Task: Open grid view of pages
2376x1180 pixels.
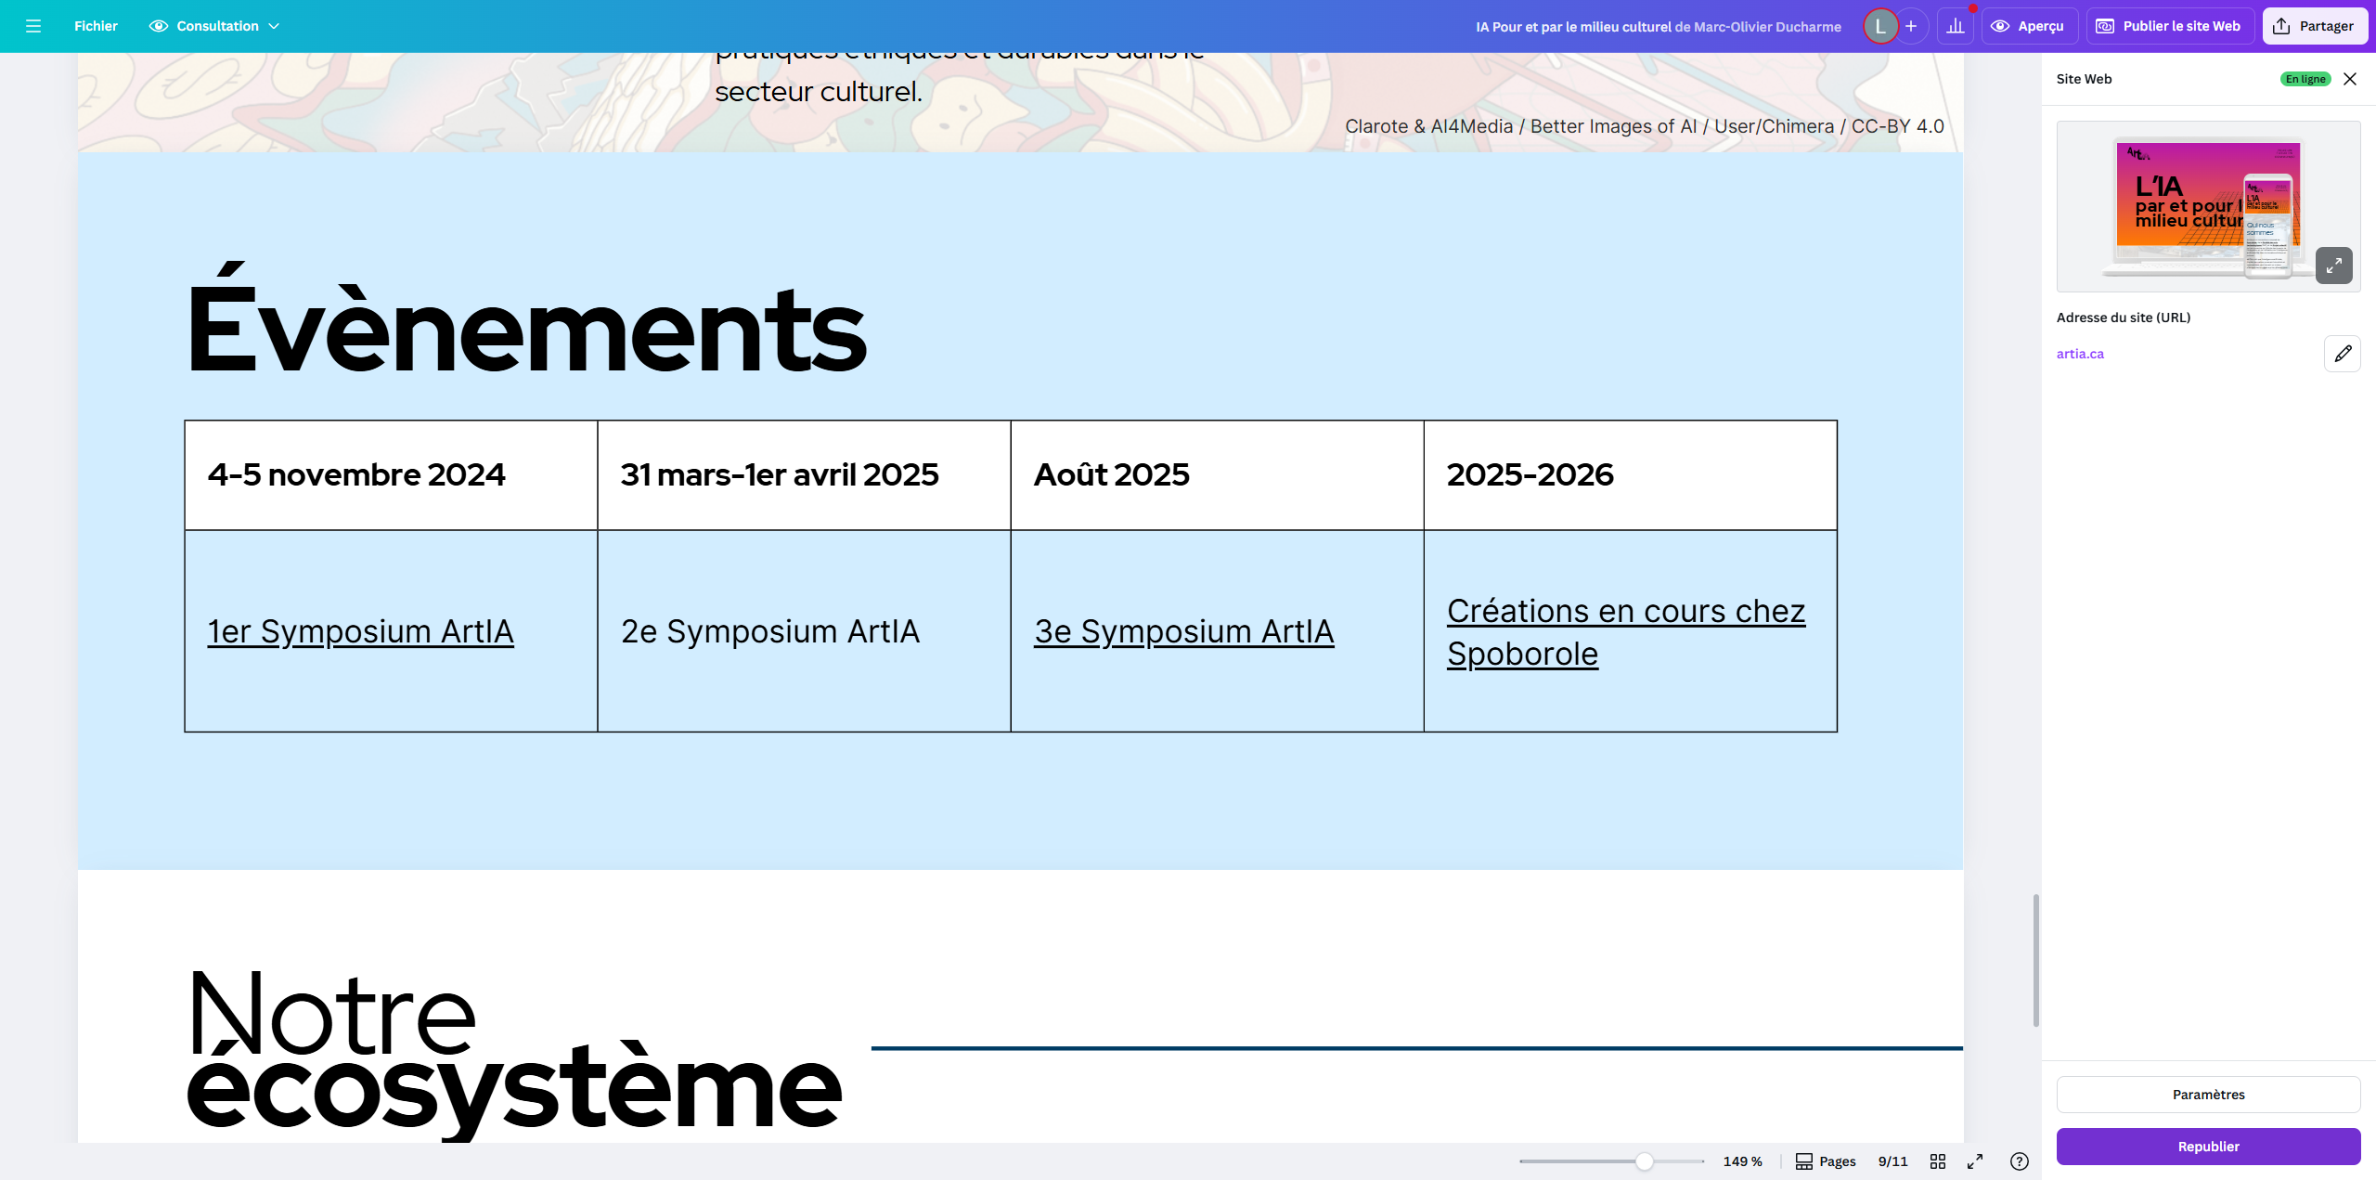Action: (x=1938, y=1161)
